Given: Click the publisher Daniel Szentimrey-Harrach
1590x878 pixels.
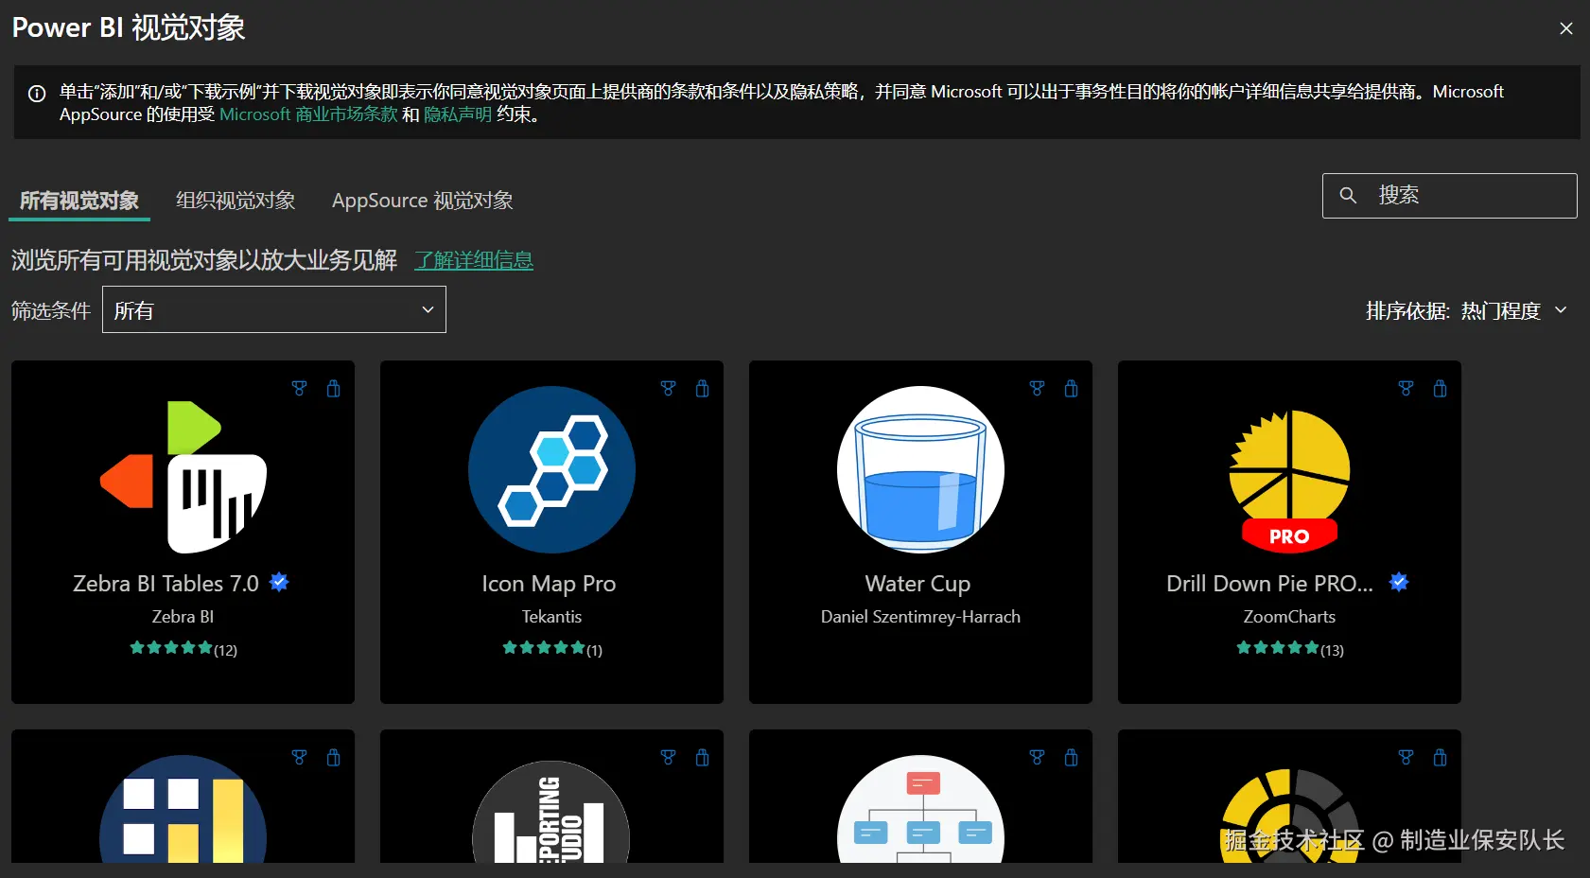Looking at the screenshot, I should [921, 617].
